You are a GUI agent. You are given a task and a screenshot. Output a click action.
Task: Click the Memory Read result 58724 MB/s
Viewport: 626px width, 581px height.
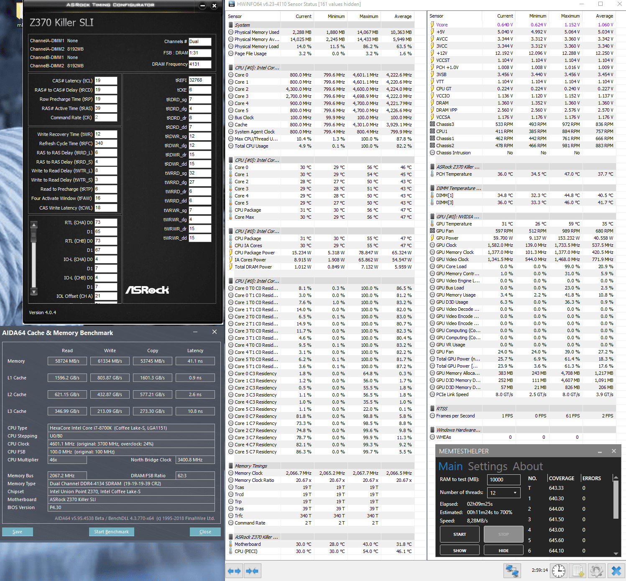(x=67, y=361)
